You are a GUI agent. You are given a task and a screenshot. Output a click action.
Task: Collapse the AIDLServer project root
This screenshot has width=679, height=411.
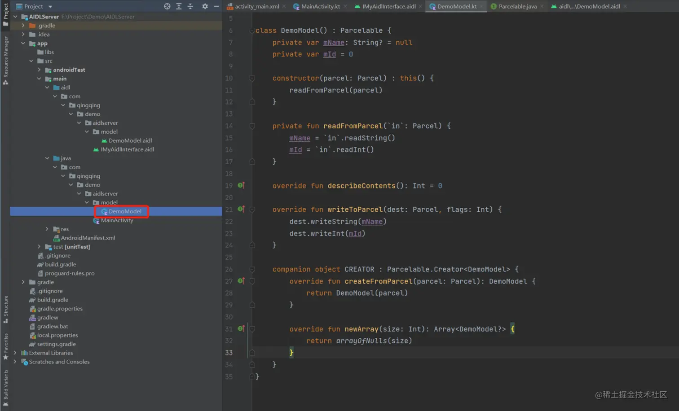coord(15,17)
